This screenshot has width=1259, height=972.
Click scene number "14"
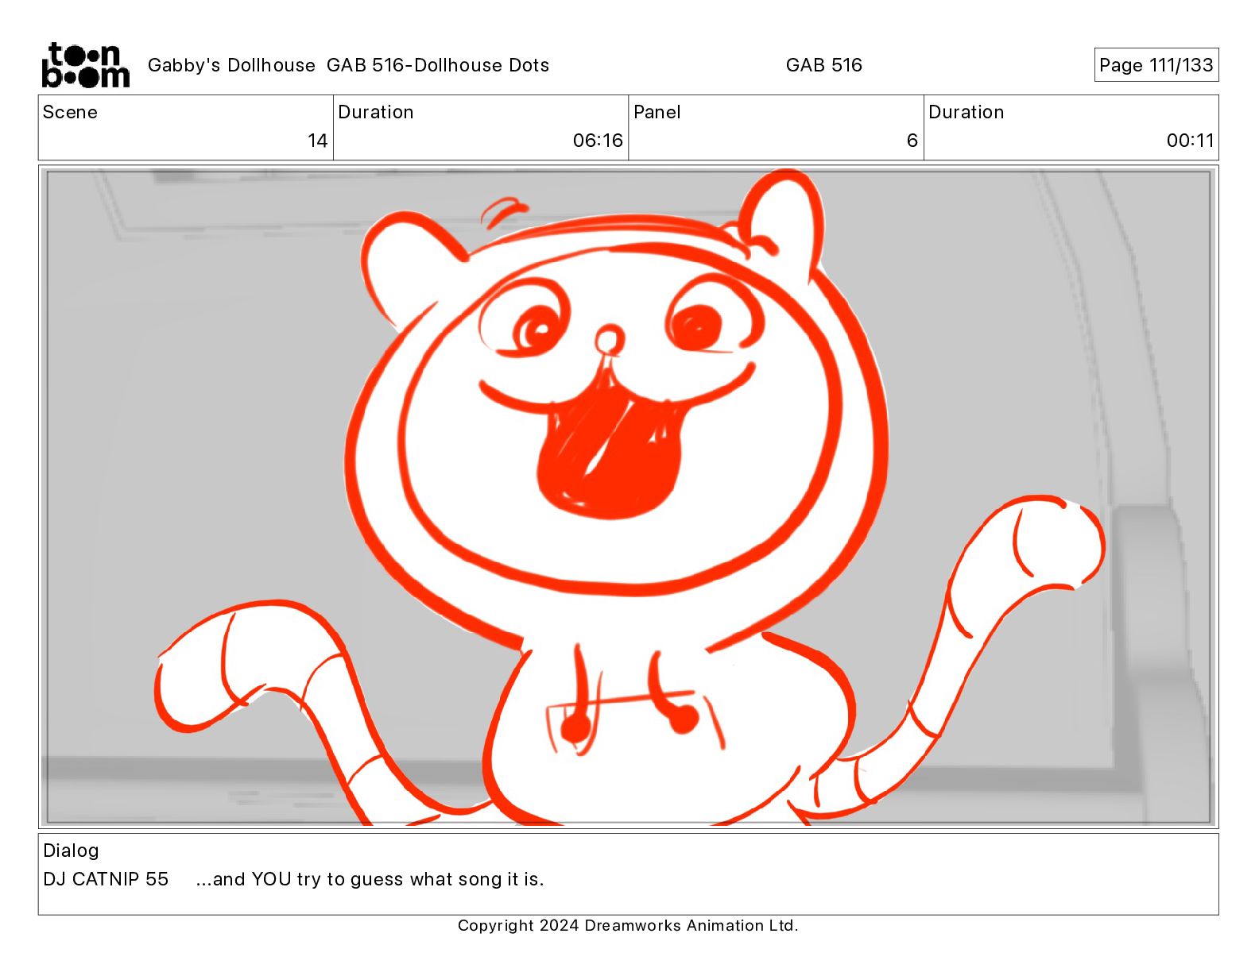tap(317, 141)
